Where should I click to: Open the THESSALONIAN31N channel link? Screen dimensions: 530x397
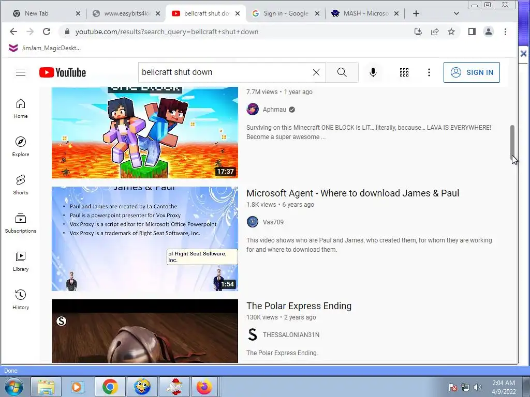(291, 335)
